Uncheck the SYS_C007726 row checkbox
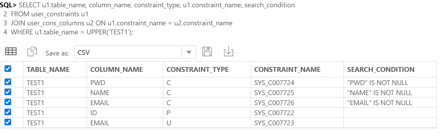The width and height of the screenshot is (440, 134). (x=8, y=102)
